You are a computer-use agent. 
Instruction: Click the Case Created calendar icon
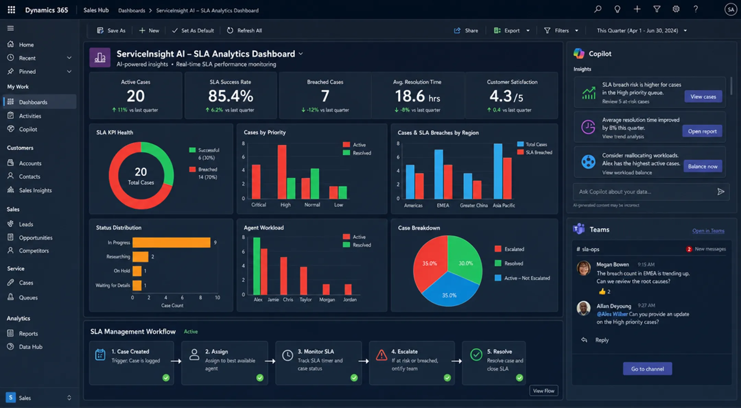(100, 355)
